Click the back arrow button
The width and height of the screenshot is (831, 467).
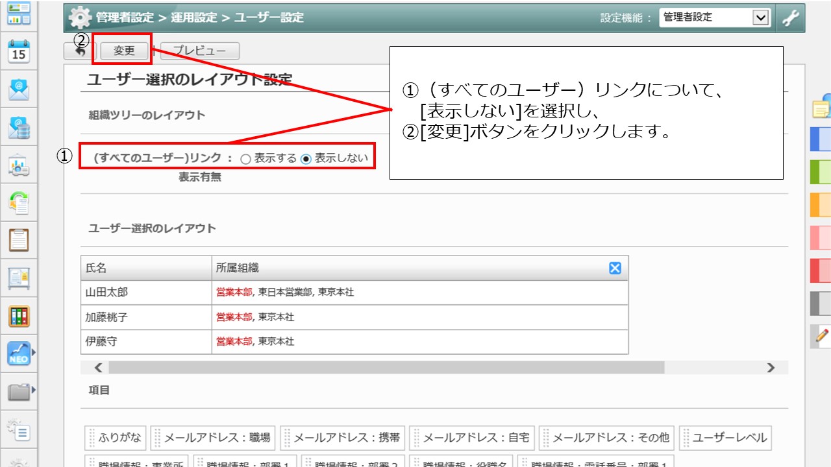point(79,51)
